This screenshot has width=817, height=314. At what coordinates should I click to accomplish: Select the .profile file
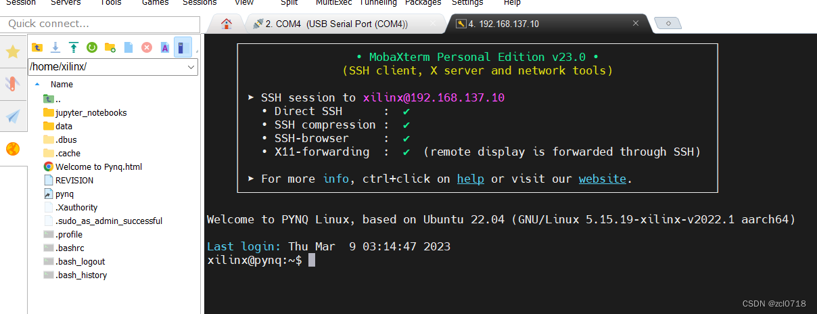pyautogui.click(x=63, y=234)
